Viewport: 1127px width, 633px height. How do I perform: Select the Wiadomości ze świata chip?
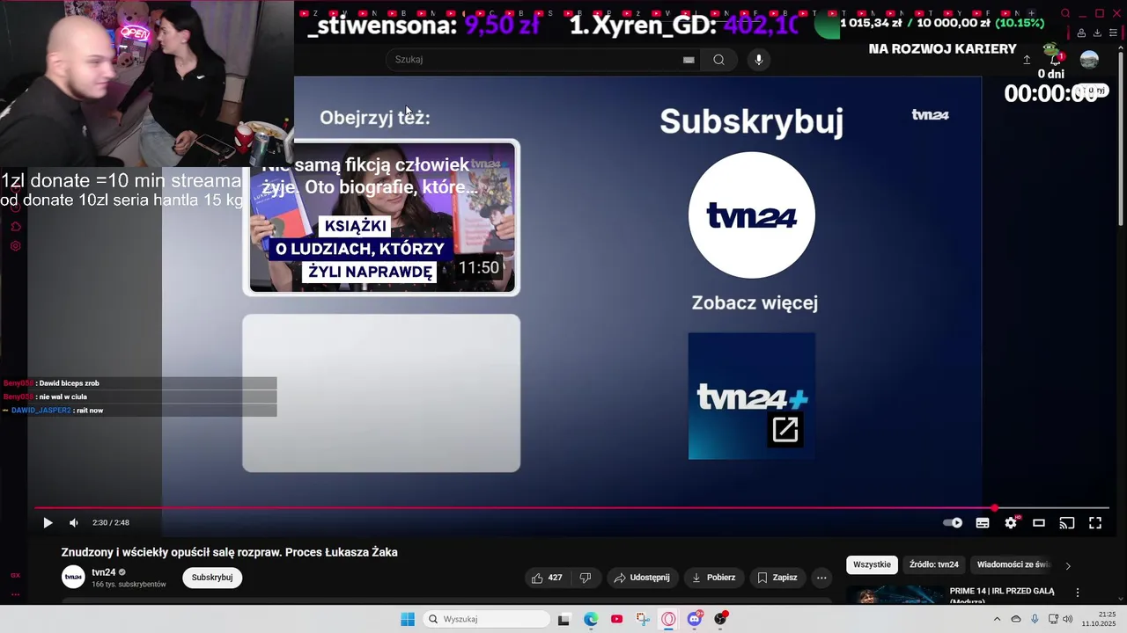(x=1013, y=564)
